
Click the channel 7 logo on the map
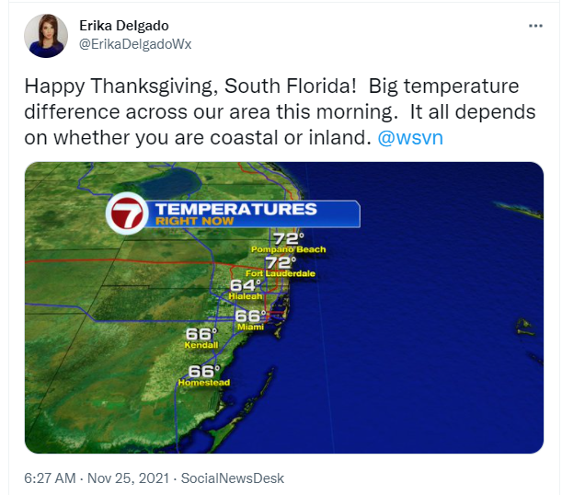coord(127,213)
